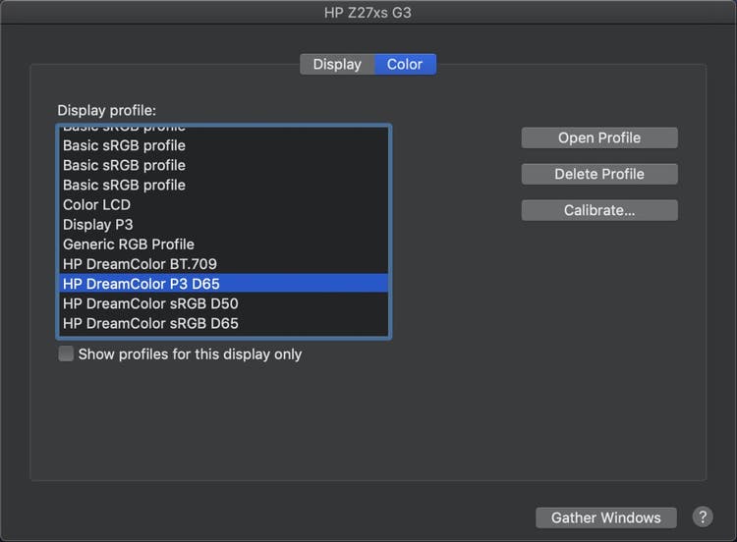Choose the Display P3 profile
The height and width of the screenshot is (542, 737).
[x=98, y=224]
